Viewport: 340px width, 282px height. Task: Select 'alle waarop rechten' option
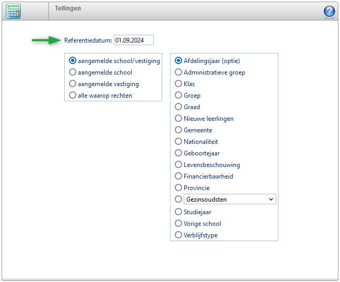coord(73,96)
